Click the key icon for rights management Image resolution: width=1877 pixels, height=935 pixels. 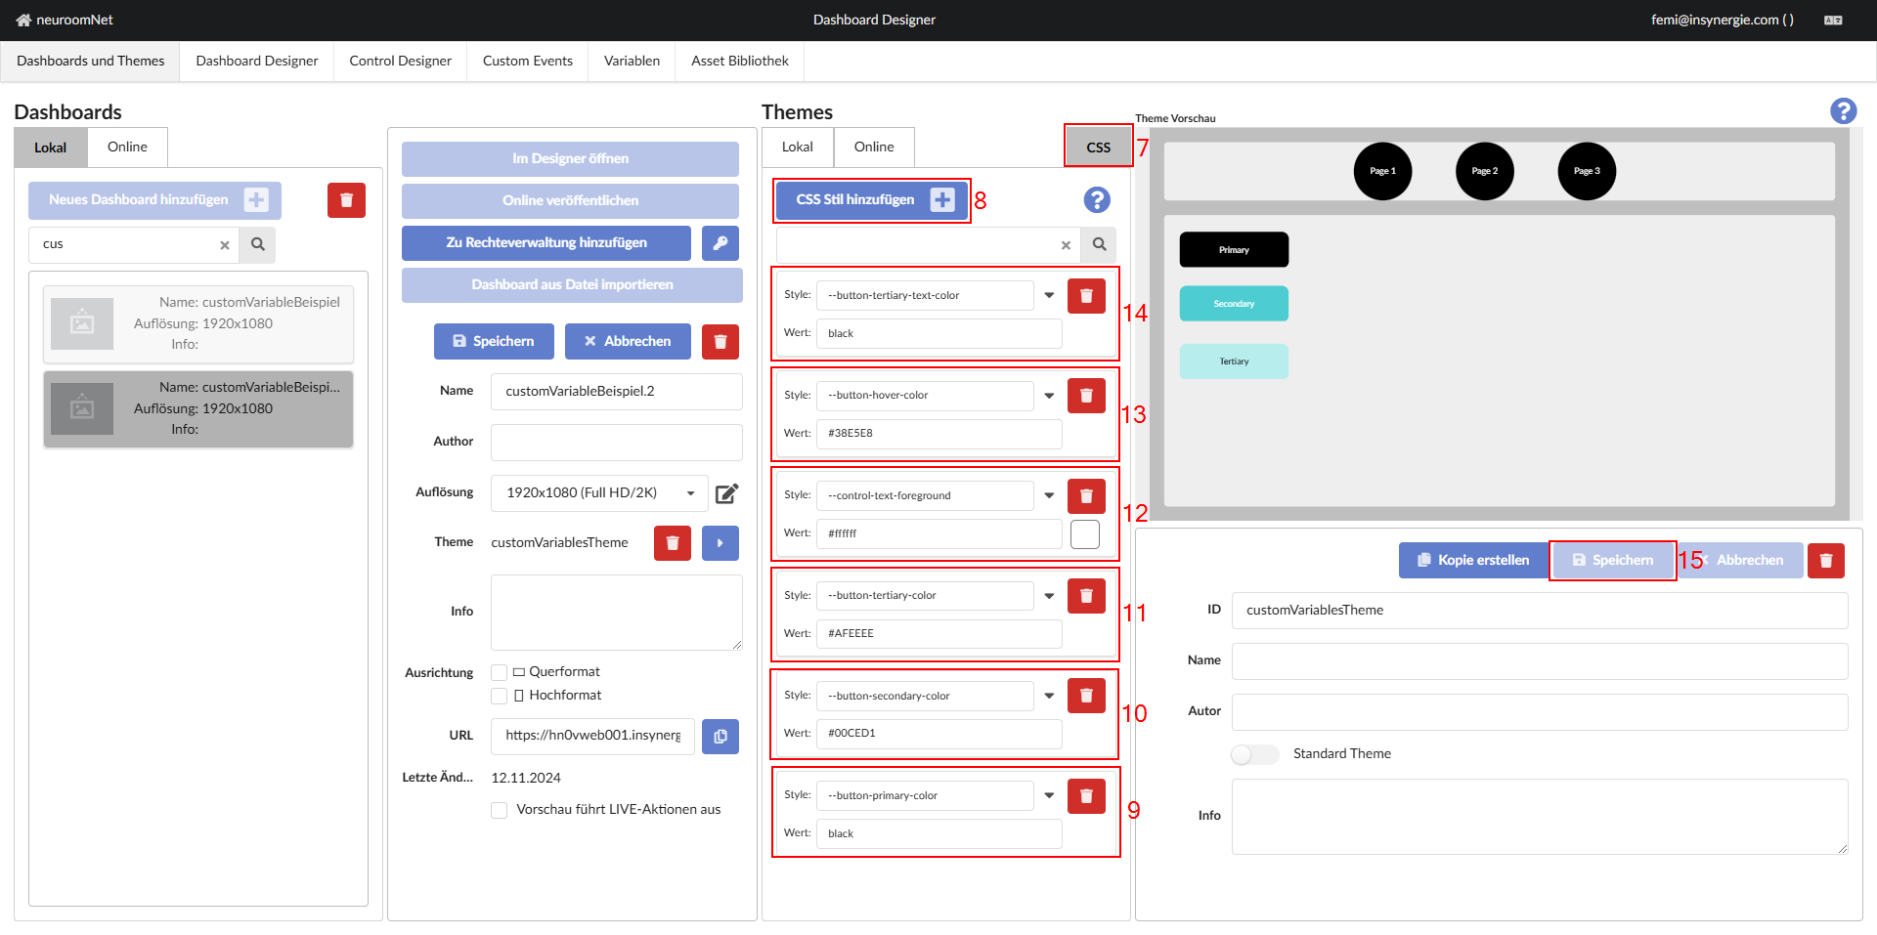point(720,243)
